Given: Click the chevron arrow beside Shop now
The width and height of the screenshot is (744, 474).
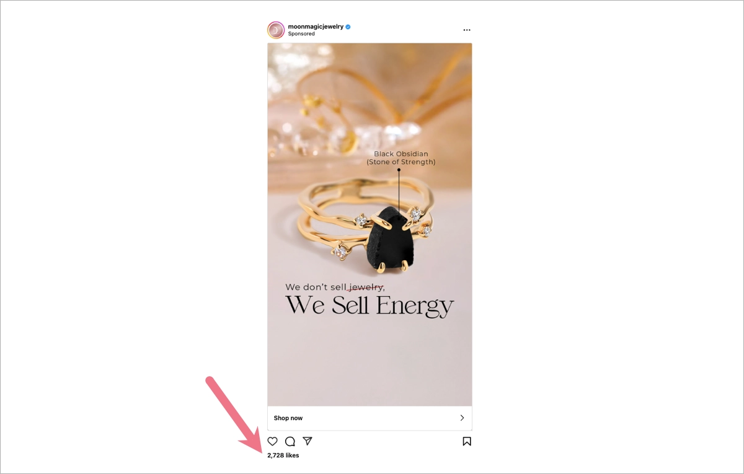Looking at the screenshot, I should [x=461, y=418].
